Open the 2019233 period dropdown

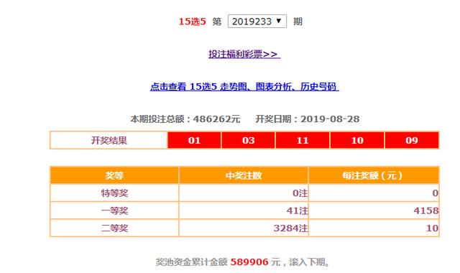257,22
